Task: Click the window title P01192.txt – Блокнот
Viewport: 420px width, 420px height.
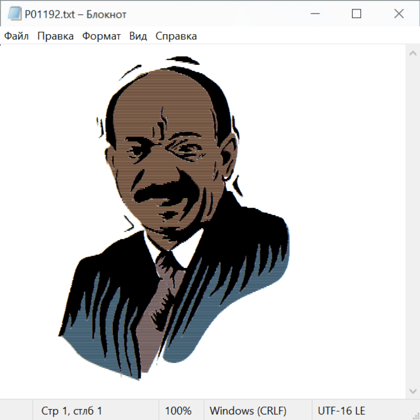Action: 76,14
